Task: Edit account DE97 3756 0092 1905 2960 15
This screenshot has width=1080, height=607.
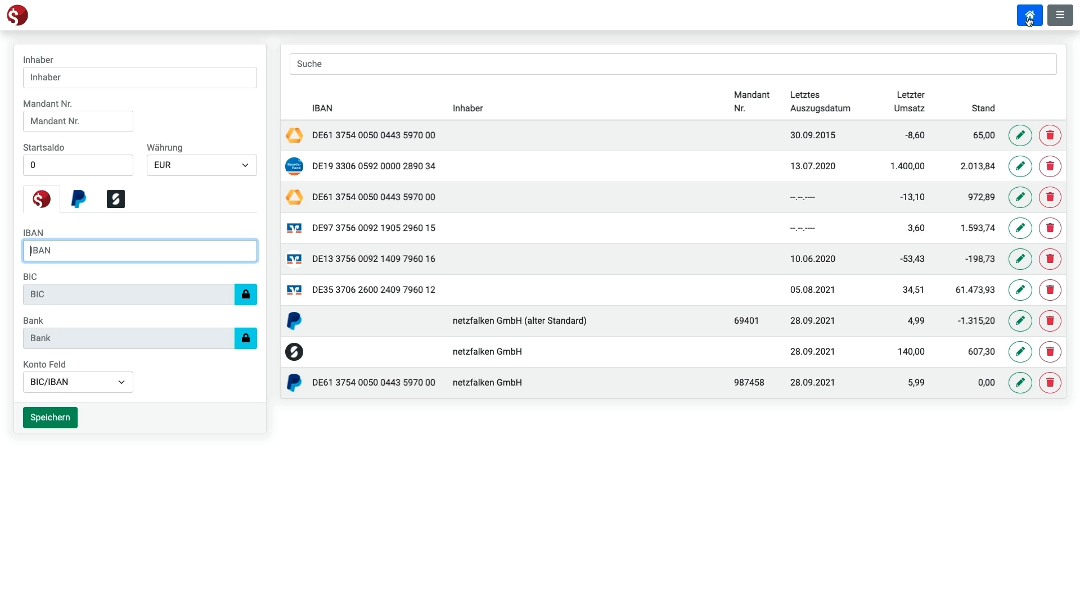Action: (x=1020, y=228)
